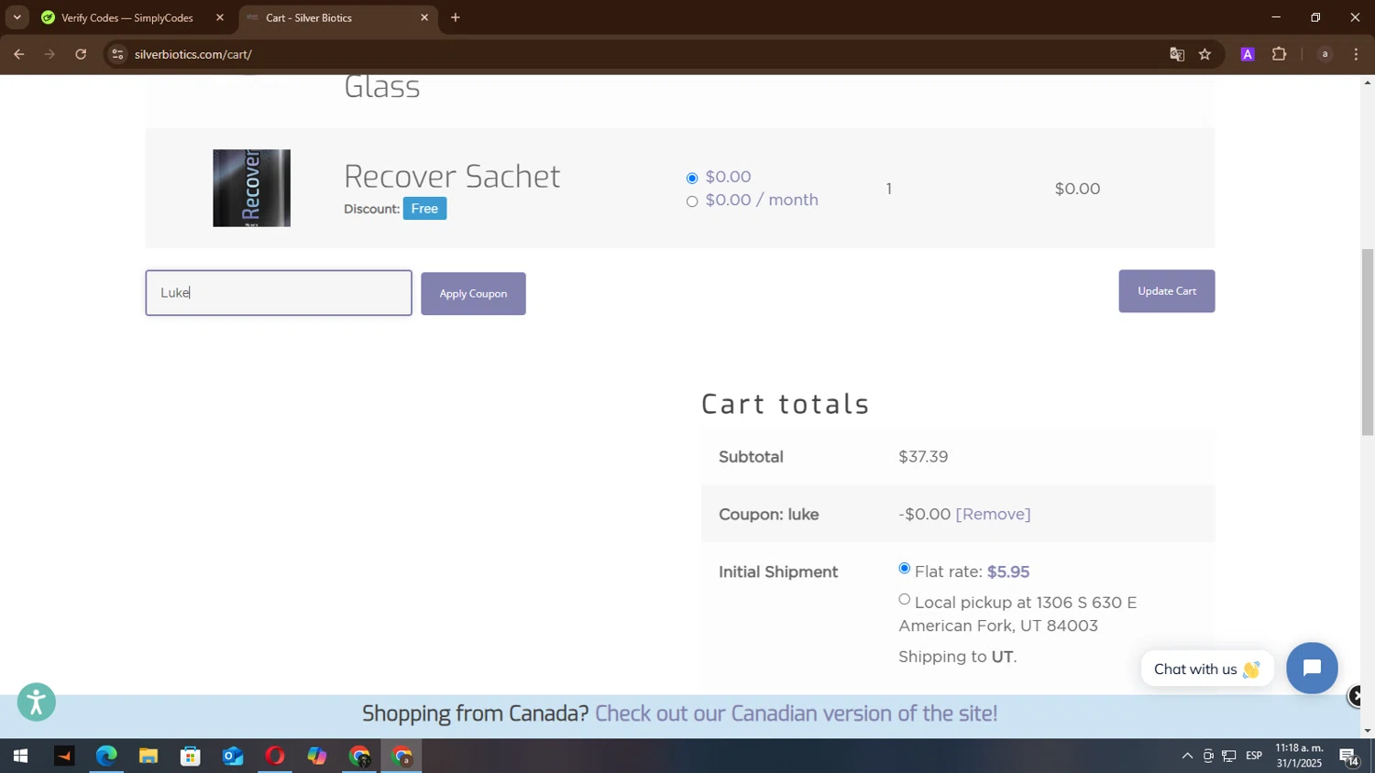Open the Canadian version of the site link
Image resolution: width=1375 pixels, height=773 pixels.
click(x=796, y=713)
